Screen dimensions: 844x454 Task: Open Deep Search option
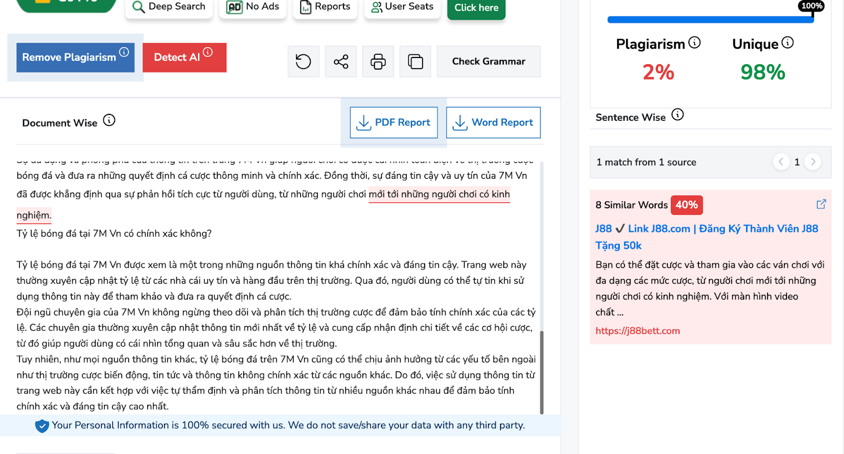169,7
